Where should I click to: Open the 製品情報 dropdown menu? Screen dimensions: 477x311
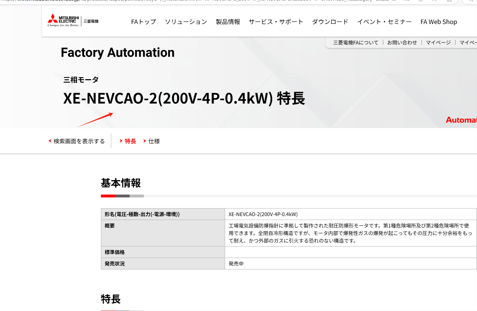pos(228,21)
